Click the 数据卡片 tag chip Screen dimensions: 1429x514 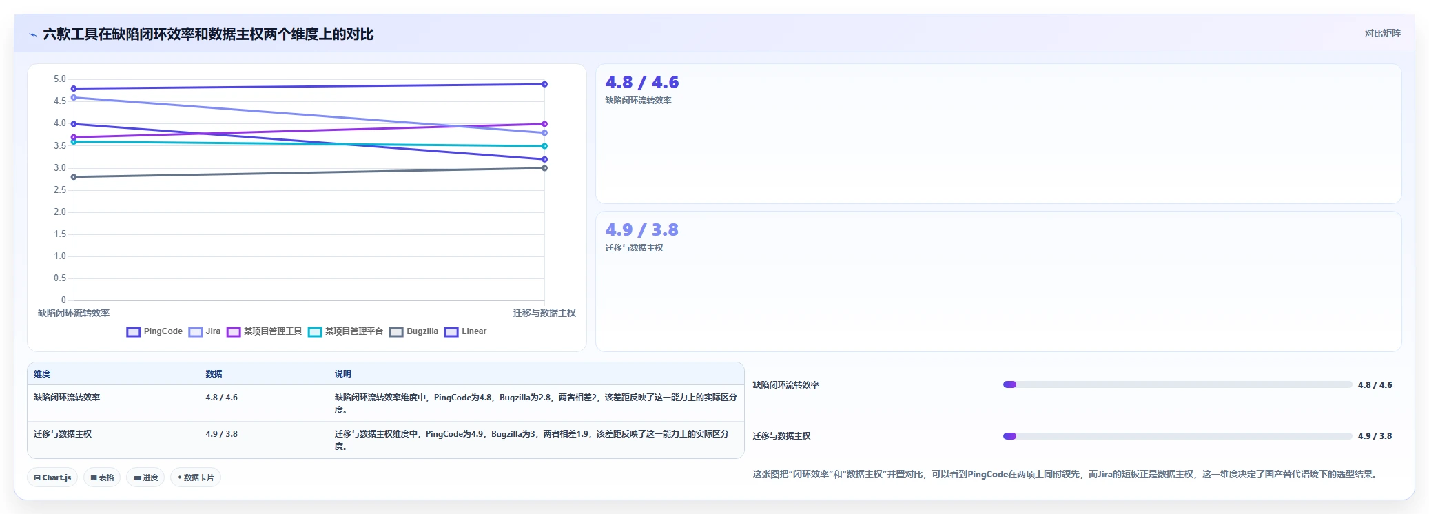coord(196,477)
